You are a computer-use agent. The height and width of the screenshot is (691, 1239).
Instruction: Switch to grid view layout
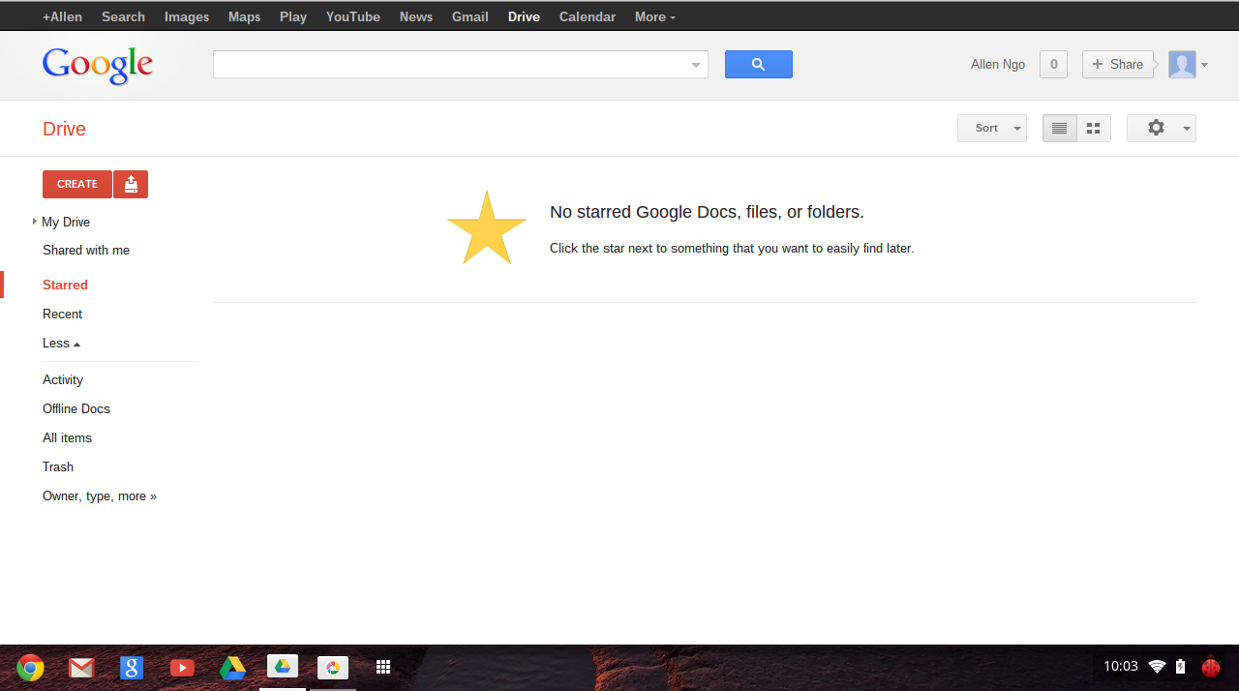[1094, 129]
